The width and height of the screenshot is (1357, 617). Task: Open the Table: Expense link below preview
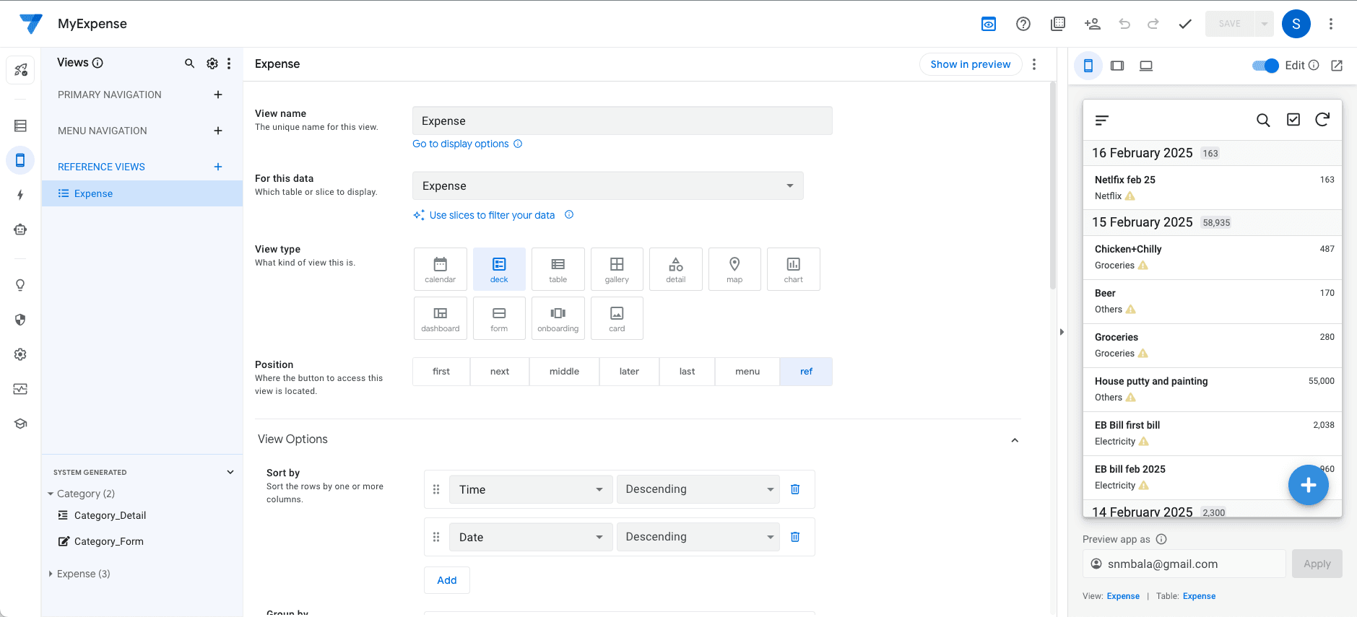pos(1199,596)
